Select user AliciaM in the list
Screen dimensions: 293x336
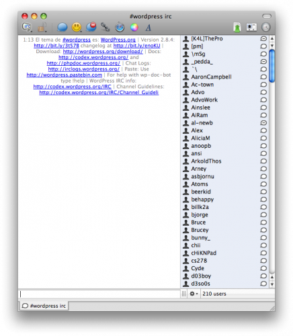click(225, 138)
